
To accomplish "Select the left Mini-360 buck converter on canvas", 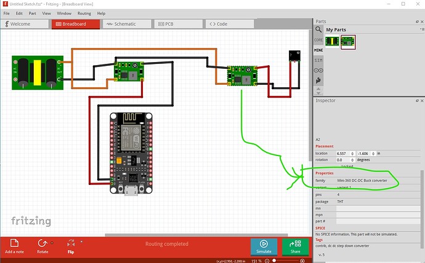I will [129, 72].
